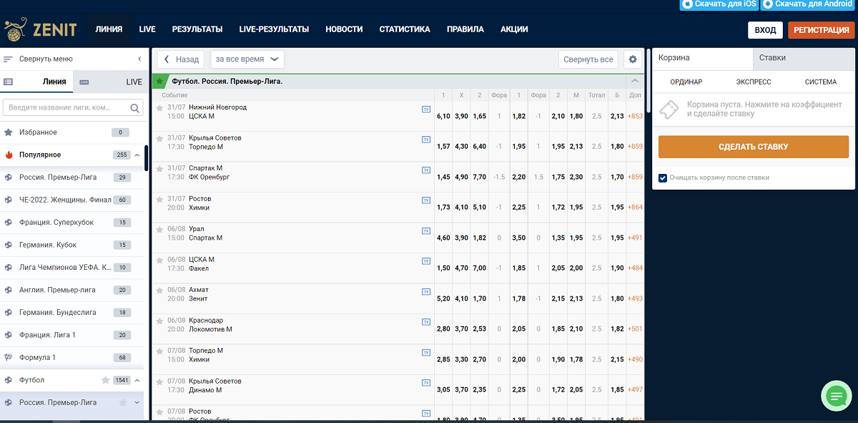The height and width of the screenshot is (423, 858).
Task: Open the Статистика menu item
Action: point(405,29)
